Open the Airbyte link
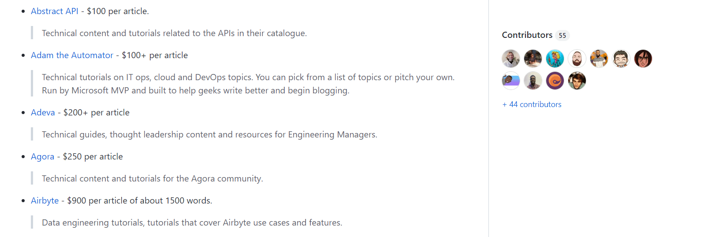Screen dimensions: 704x237 45,200
